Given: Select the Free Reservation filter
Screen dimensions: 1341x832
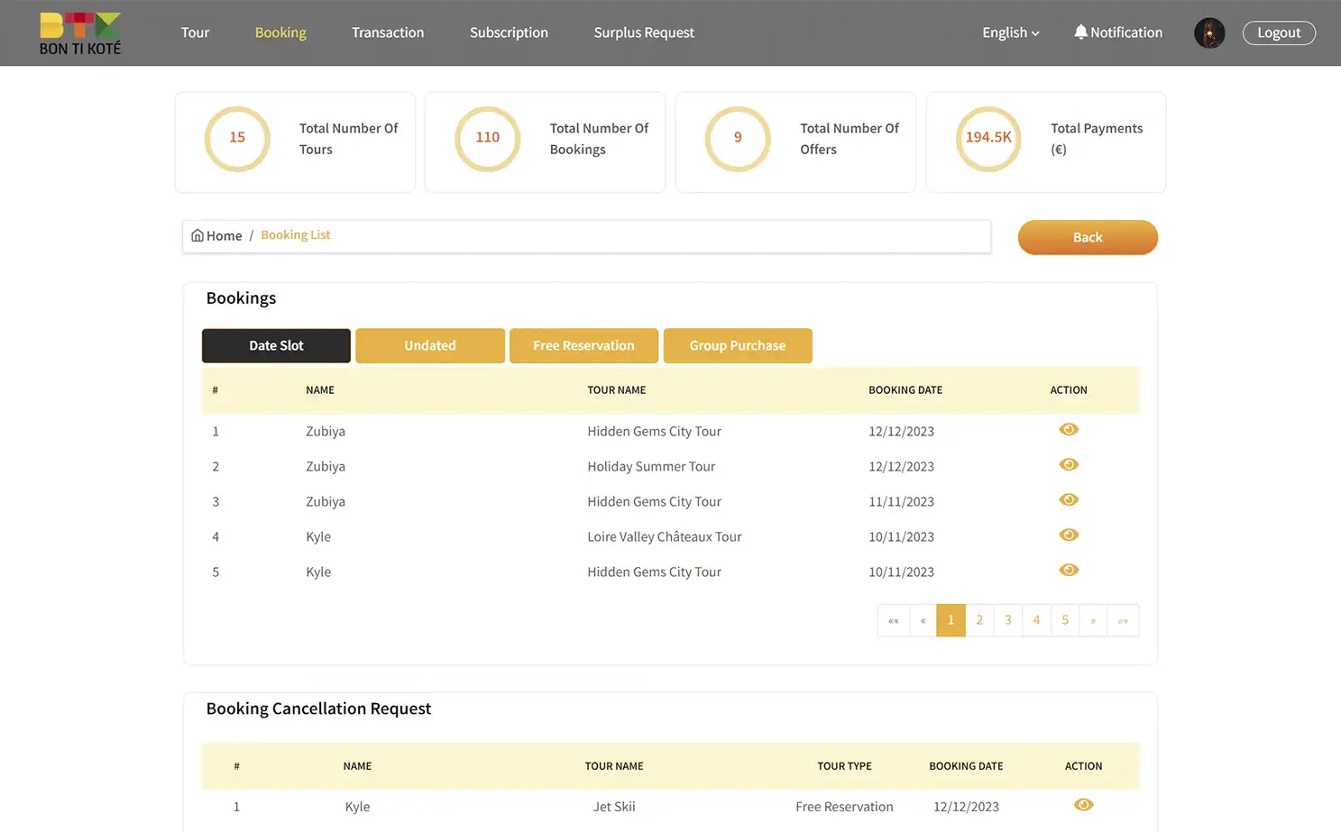Looking at the screenshot, I should click(583, 345).
